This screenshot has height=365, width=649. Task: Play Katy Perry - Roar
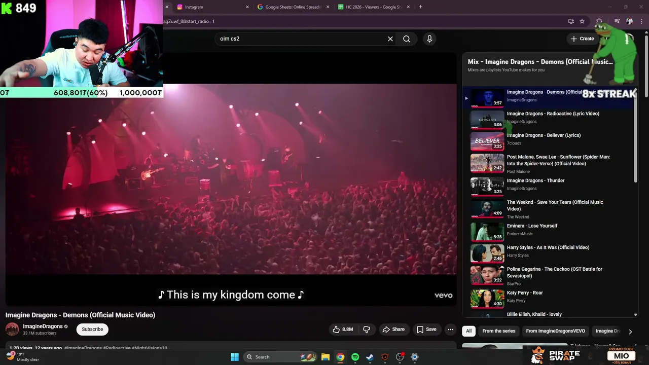(x=525, y=293)
